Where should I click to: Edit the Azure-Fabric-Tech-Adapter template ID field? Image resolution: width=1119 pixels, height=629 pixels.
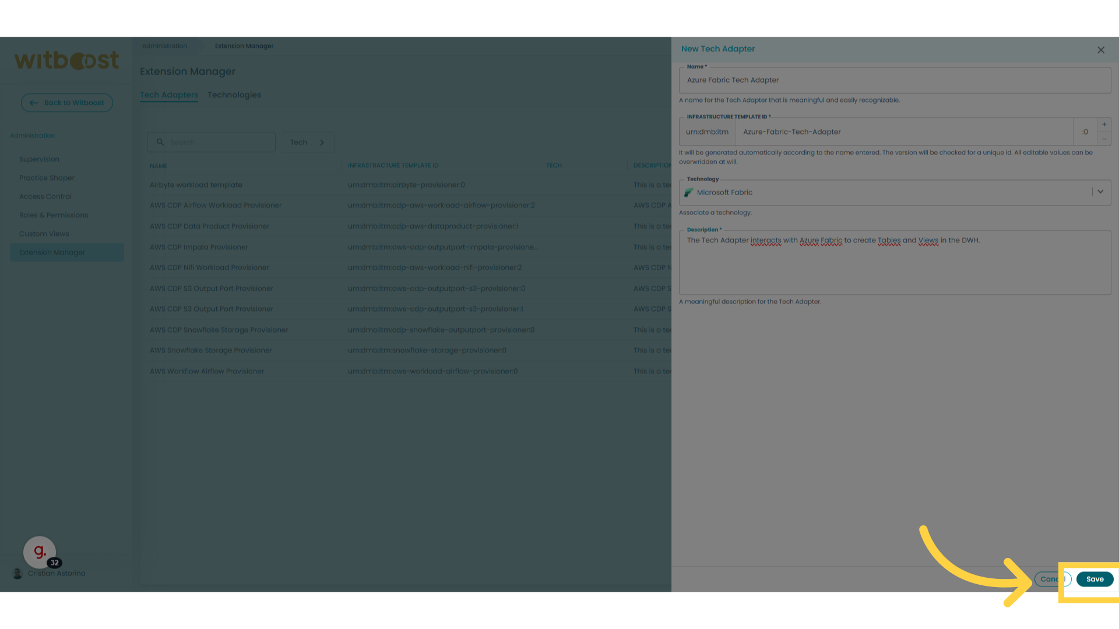click(x=904, y=132)
